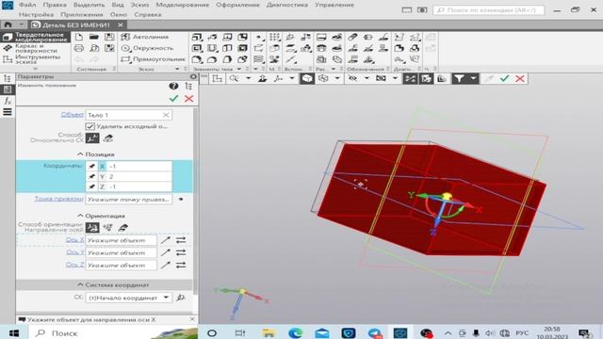The image size is (603, 339).
Task: Select the Относительно СК positioning method icon
Action: (x=92, y=138)
